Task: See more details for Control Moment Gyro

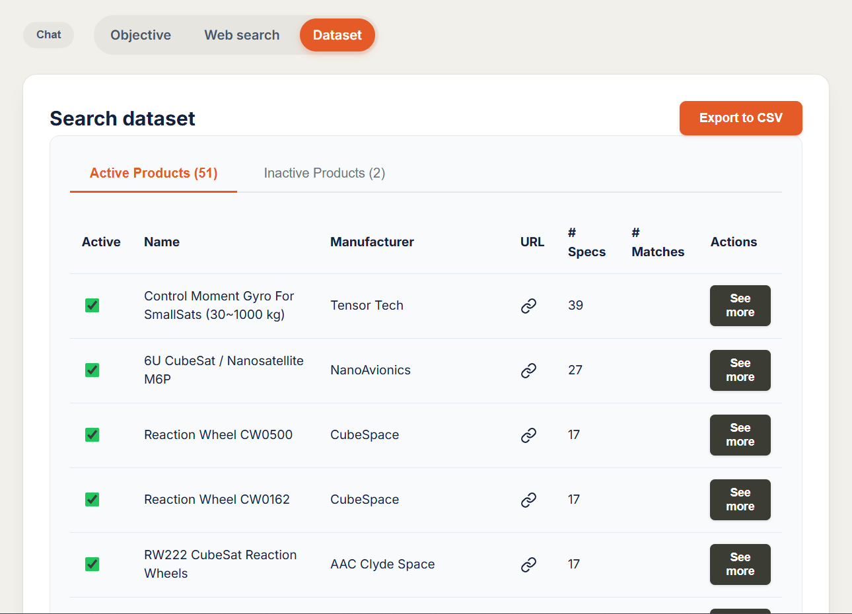Action: pyautogui.click(x=740, y=306)
